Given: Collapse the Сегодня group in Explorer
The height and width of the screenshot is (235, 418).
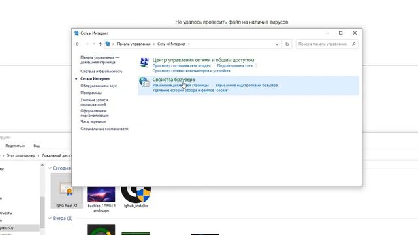Looking at the screenshot, I should pyautogui.click(x=50, y=168).
